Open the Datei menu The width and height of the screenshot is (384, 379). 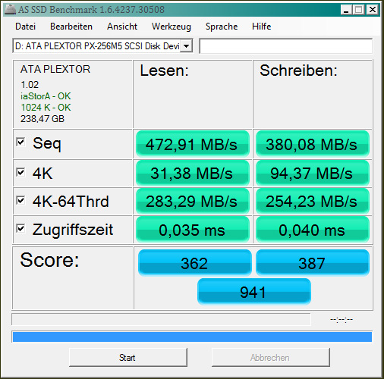tap(25, 27)
